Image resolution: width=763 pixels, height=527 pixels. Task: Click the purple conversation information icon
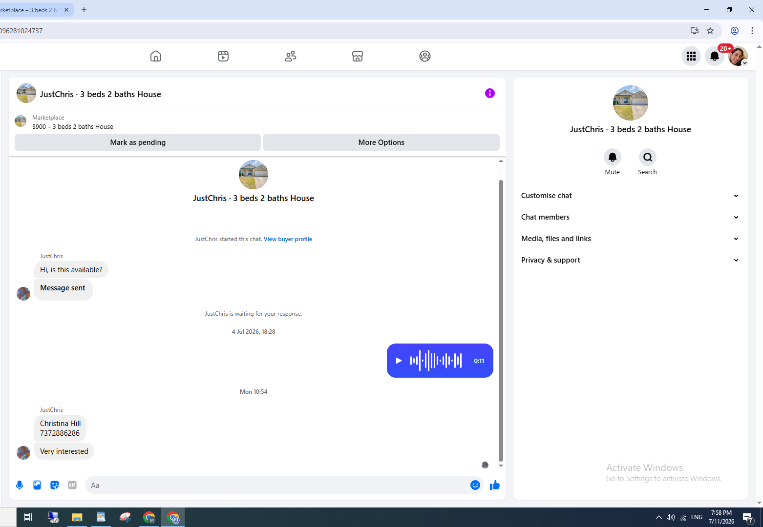(490, 93)
